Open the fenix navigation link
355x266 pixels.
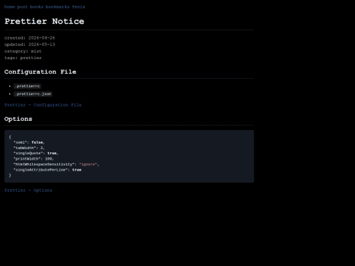(79, 7)
